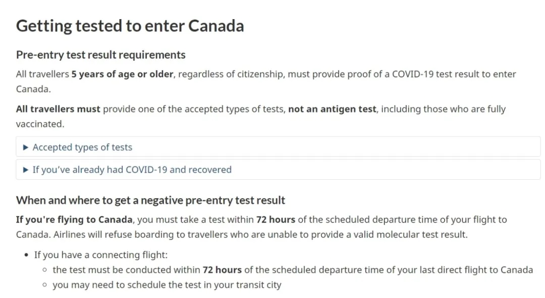Click the bold "5 years of age or older" text
The image size is (545, 298).
tap(123, 74)
